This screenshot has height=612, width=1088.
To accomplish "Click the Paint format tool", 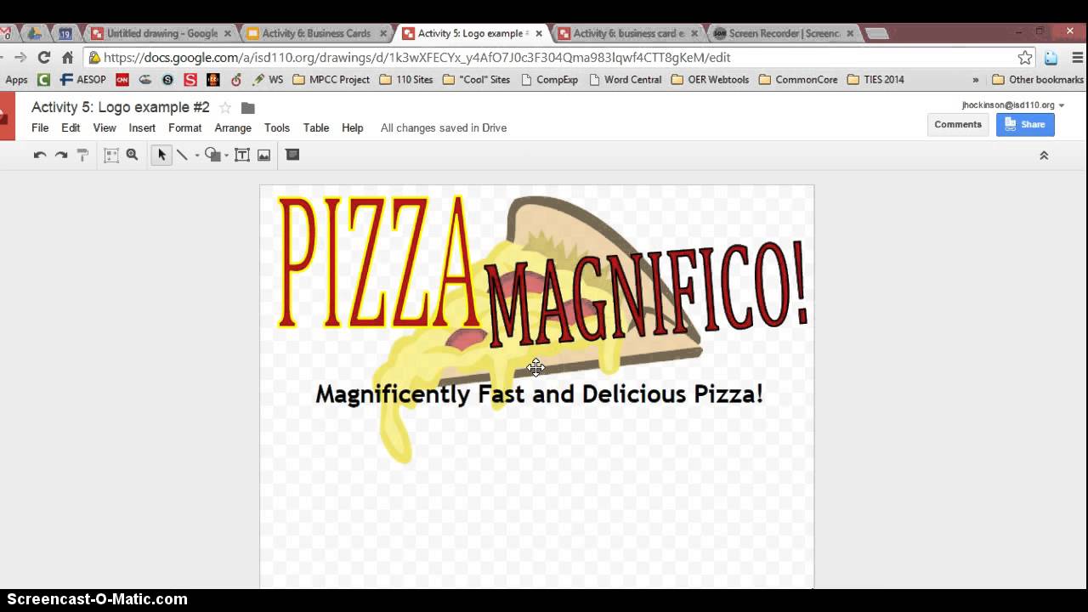I will 82,155.
